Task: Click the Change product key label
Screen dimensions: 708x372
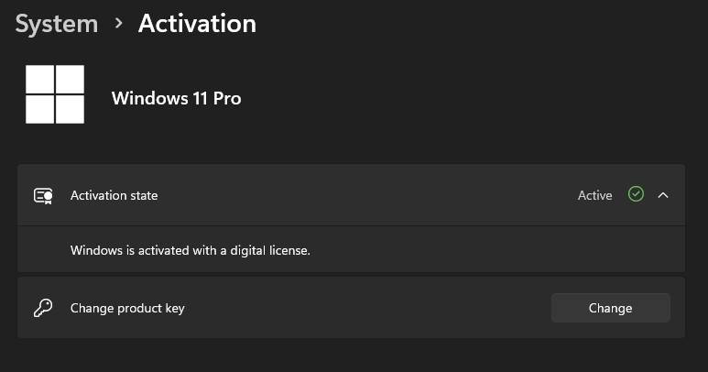Action: pos(127,308)
